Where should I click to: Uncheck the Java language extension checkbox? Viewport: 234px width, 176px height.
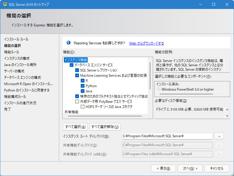click(x=82, y=91)
